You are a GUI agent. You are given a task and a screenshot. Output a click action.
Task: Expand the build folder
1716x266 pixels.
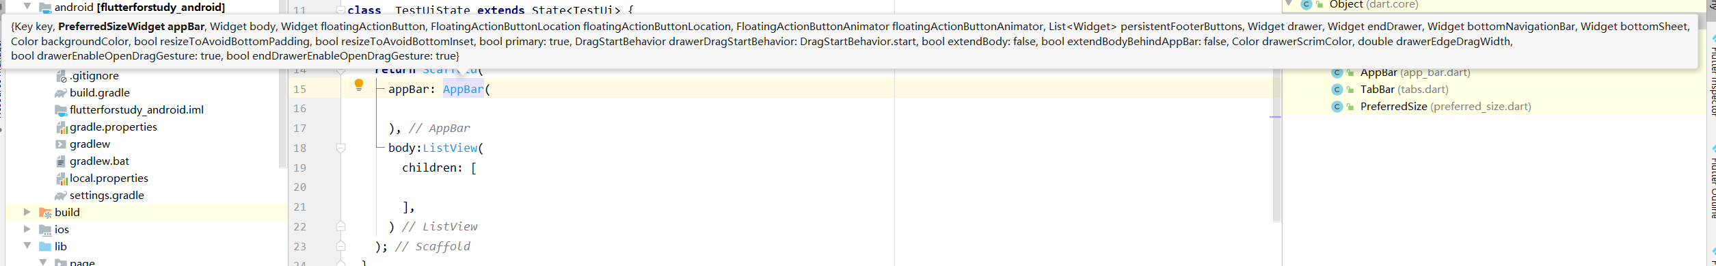[27, 212]
